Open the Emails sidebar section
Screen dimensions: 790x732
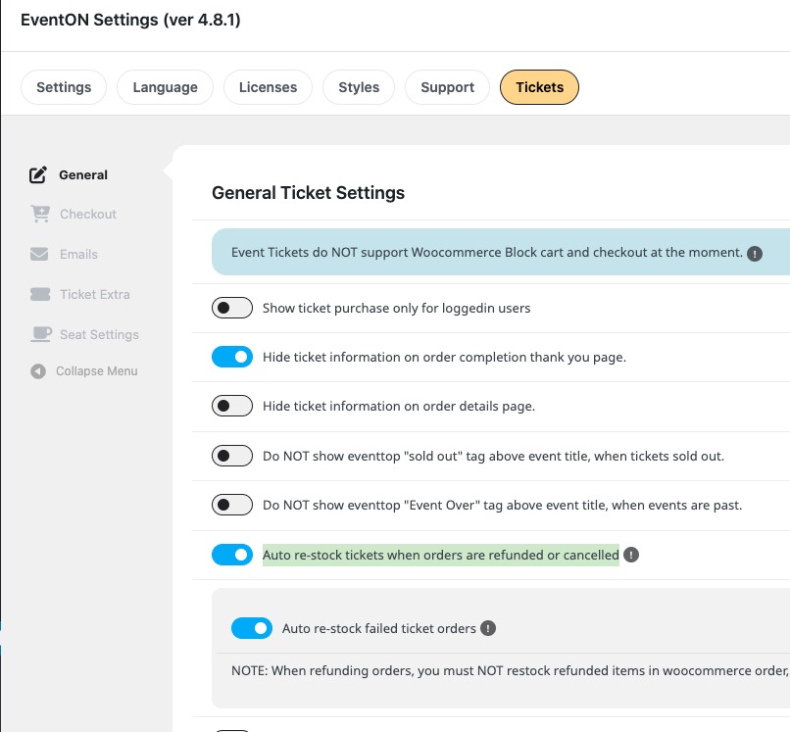tap(78, 255)
